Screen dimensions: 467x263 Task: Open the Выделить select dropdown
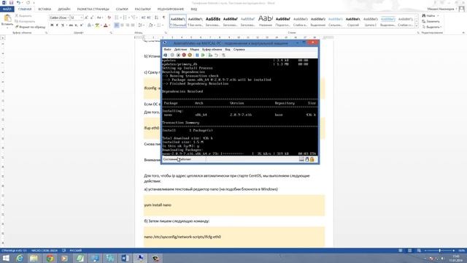(431, 27)
